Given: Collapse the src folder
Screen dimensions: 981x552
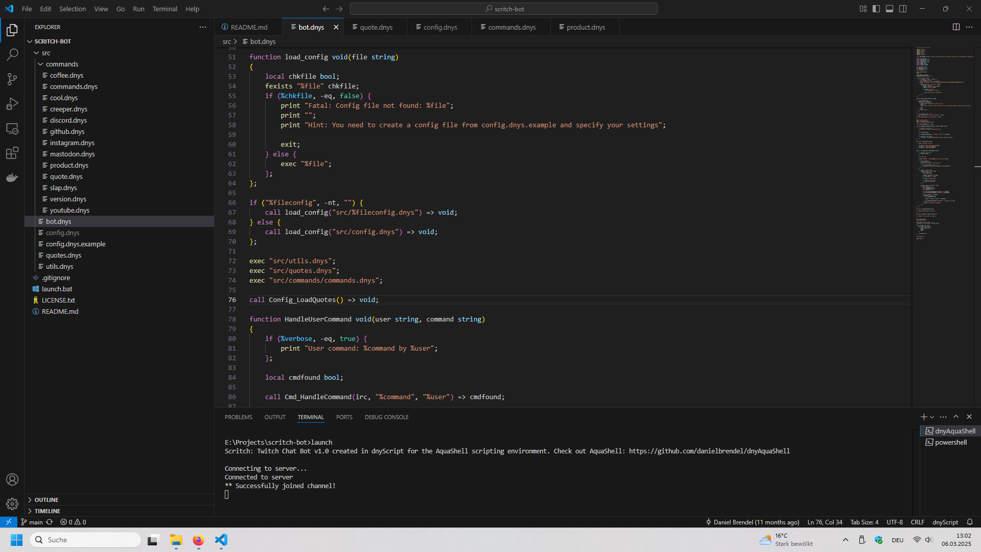Looking at the screenshot, I should 119,53.
